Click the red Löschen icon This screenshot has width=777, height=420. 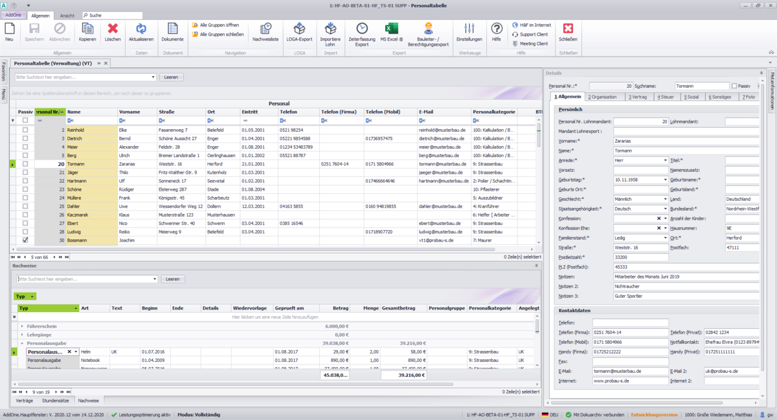113,31
